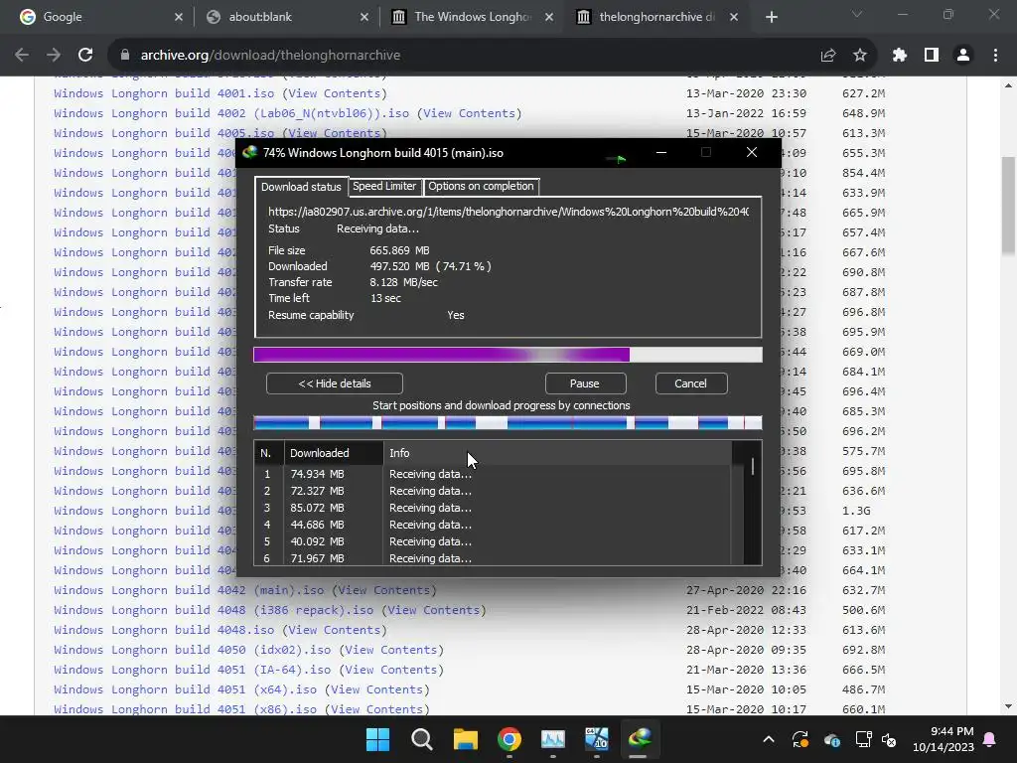Cancel the download
The width and height of the screenshot is (1017, 763).
pyautogui.click(x=691, y=383)
